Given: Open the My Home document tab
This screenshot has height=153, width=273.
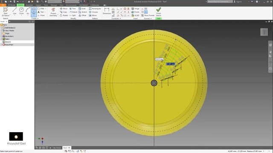Looking at the screenshot, I should coord(57,148).
